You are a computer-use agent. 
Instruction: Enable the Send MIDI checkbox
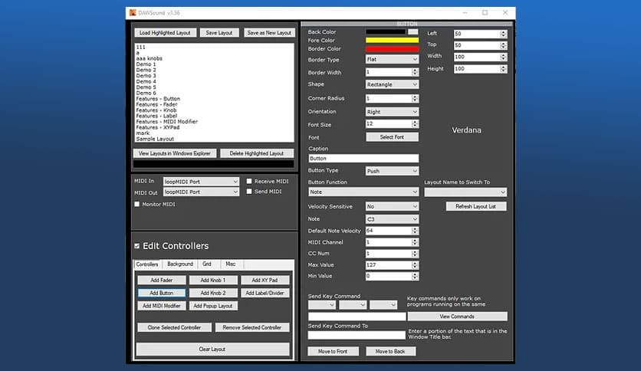click(x=249, y=191)
